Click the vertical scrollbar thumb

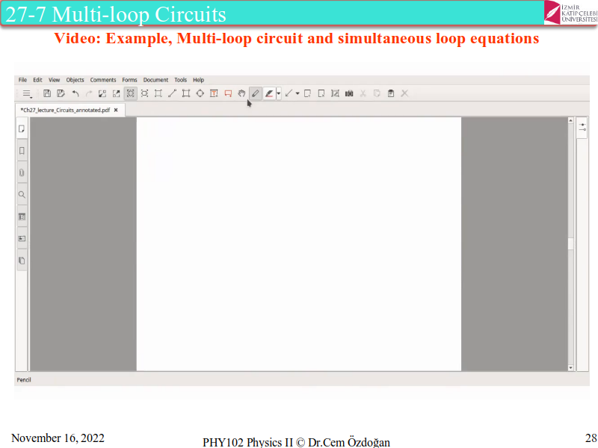tap(571, 243)
